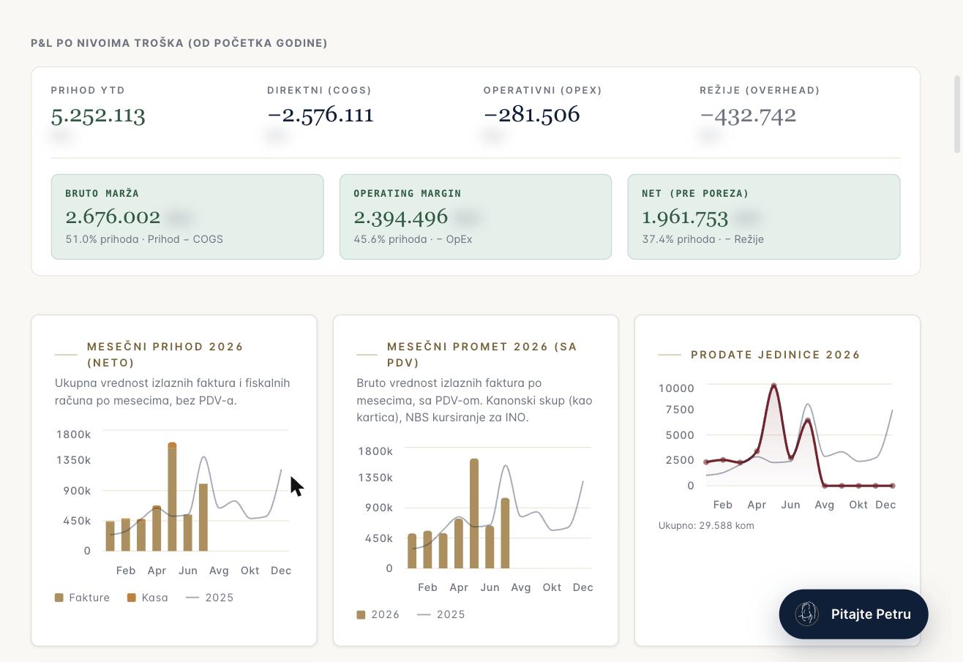
Task: Select the Bruto marža card
Action: 187,217
